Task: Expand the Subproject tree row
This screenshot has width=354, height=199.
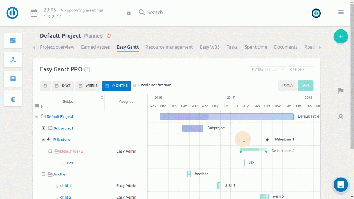Action: pos(43,128)
